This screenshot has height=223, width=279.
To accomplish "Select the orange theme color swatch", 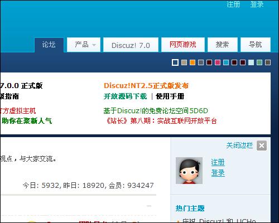I will pos(193,62).
